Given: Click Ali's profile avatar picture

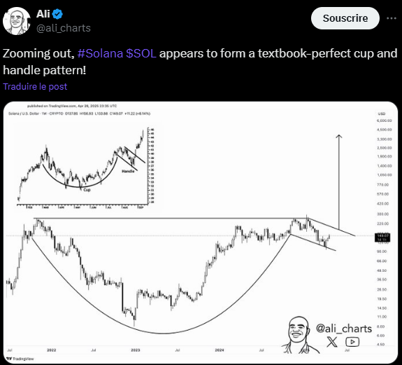Looking at the screenshot, I should (17, 21).
